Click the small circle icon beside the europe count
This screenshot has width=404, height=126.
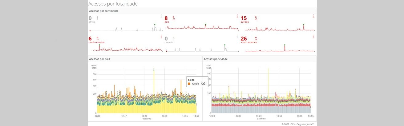point(256,17)
